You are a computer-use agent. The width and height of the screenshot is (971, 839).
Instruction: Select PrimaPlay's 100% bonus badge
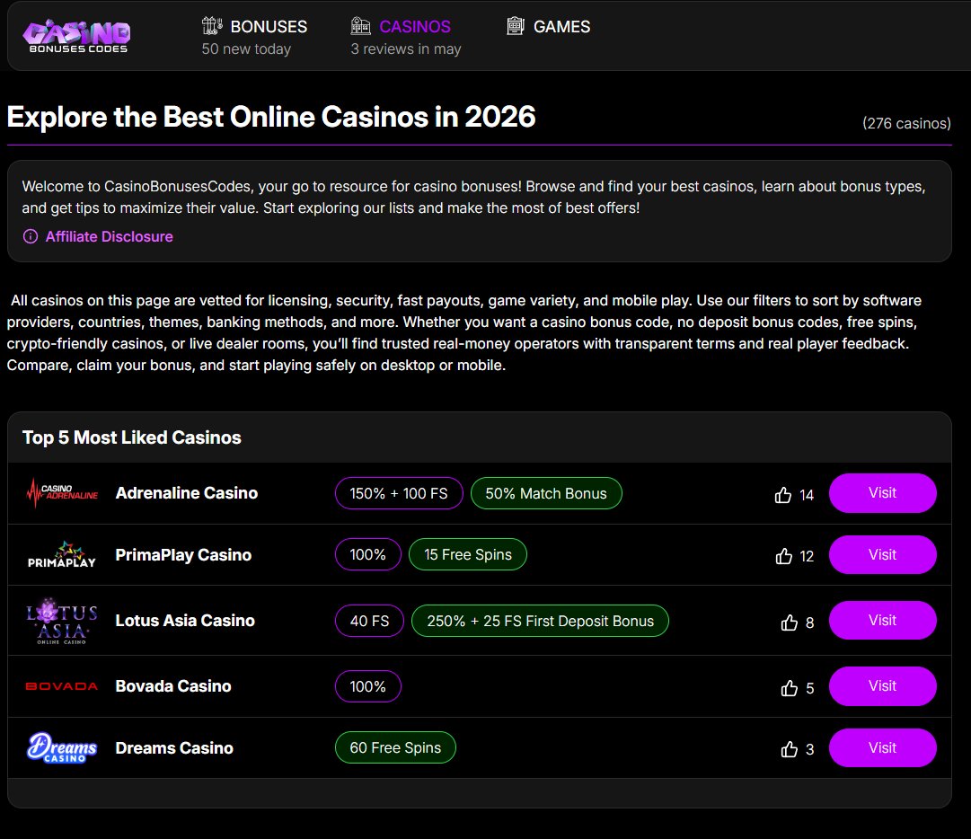coord(368,554)
